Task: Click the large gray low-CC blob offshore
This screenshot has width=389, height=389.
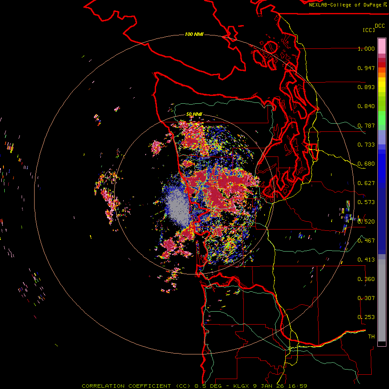Action: click(178, 207)
